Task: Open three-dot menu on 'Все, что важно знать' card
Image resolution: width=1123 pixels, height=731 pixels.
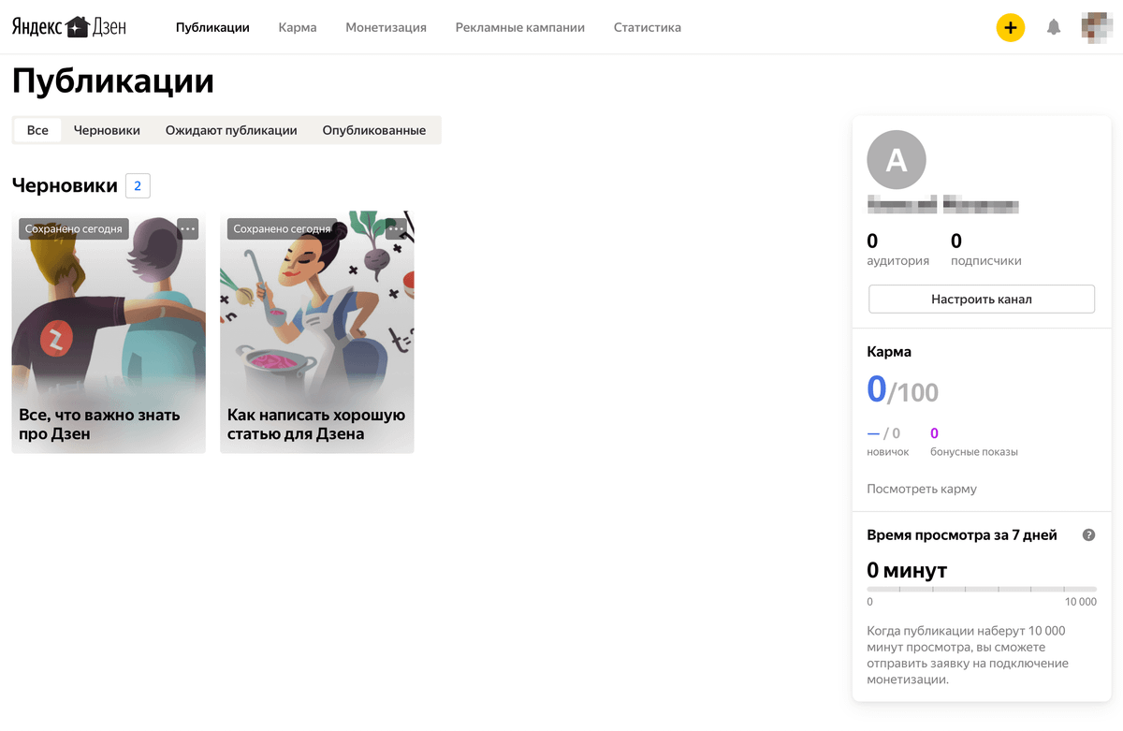Action: click(x=187, y=228)
